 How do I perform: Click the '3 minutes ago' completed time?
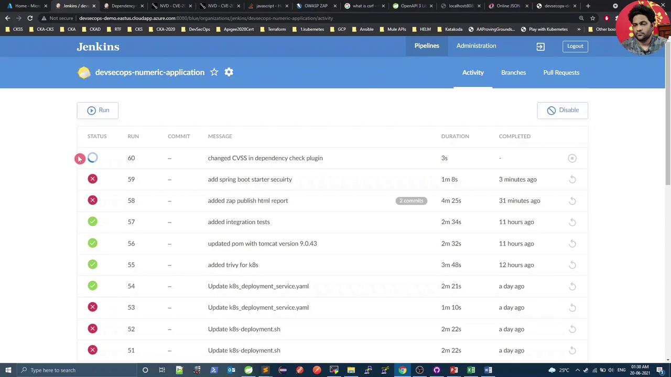tap(518, 180)
